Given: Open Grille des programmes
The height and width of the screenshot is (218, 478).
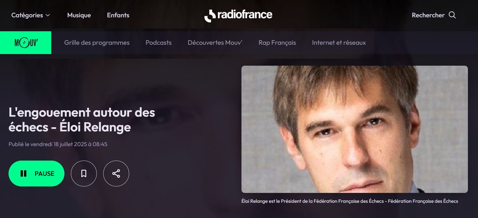Looking at the screenshot, I should [97, 43].
